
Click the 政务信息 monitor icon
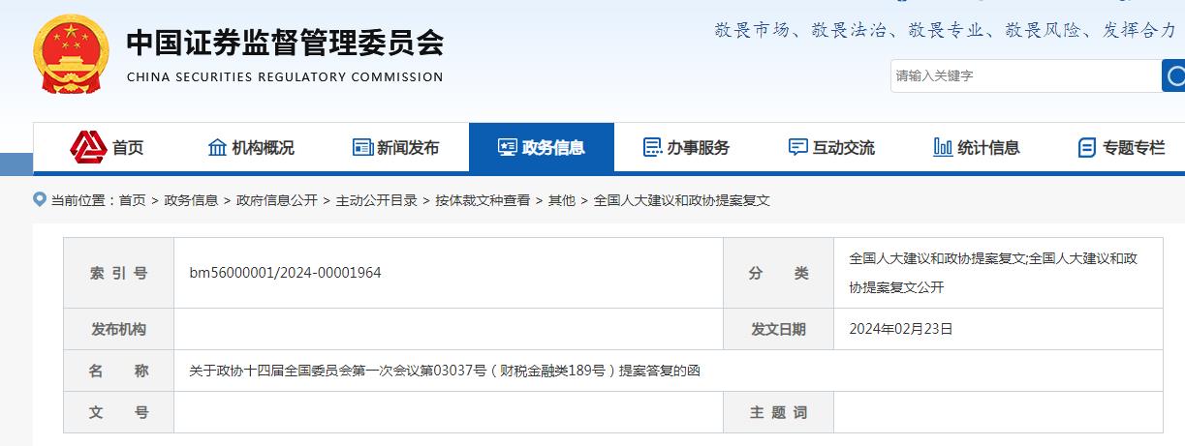[508, 148]
